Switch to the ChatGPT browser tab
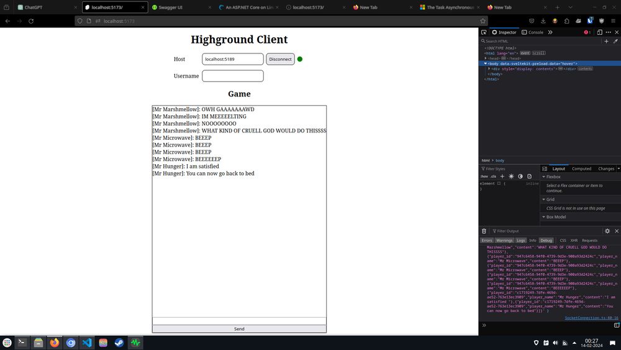The height and width of the screenshot is (350, 621). click(x=47, y=7)
